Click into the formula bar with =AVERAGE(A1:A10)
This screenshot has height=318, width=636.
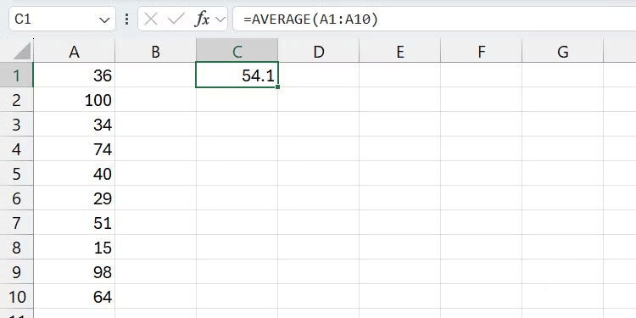[434, 19]
